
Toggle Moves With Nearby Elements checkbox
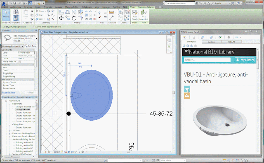point(34,27)
